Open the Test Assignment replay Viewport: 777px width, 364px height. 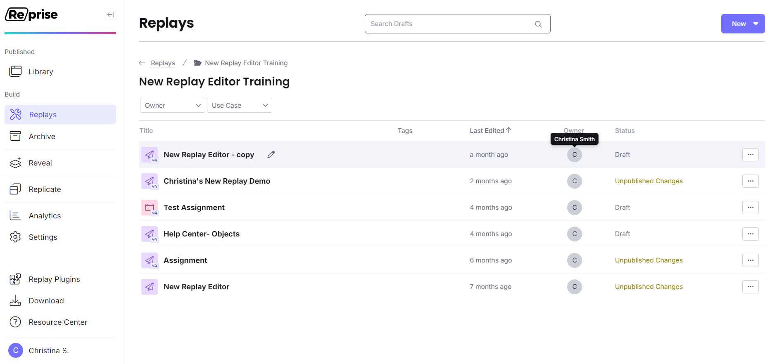coord(194,208)
